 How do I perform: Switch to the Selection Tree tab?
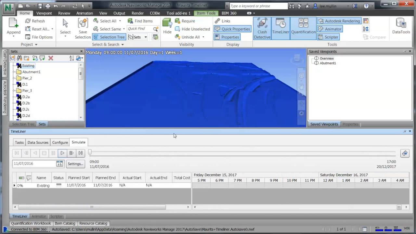pyautogui.click(x=23, y=124)
